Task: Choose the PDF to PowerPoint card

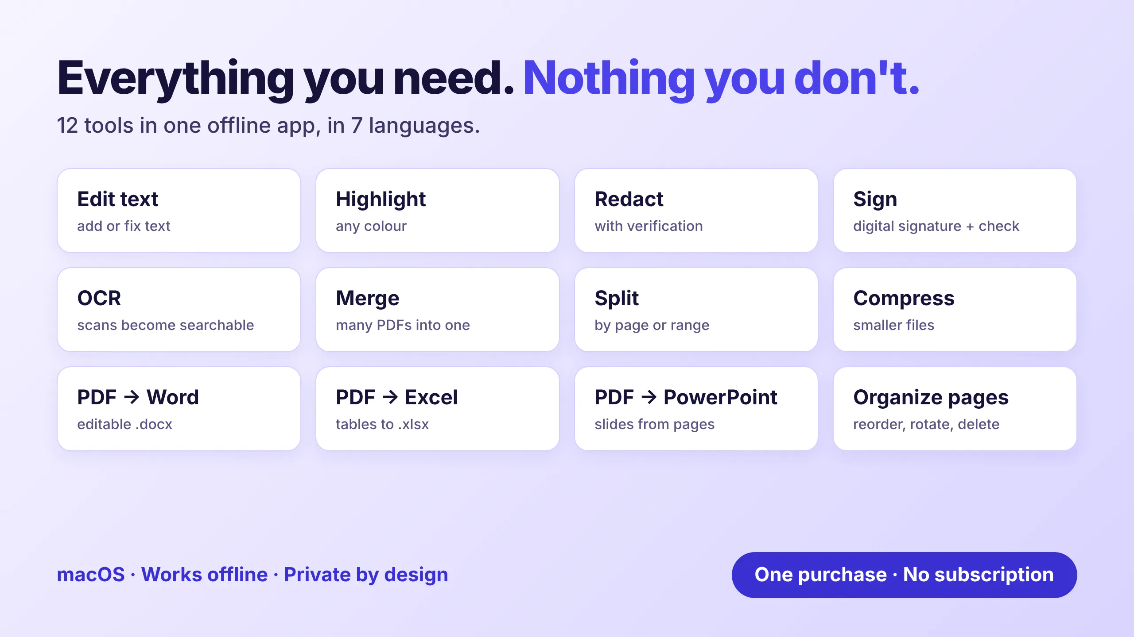Action: click(x=696, y=409)
